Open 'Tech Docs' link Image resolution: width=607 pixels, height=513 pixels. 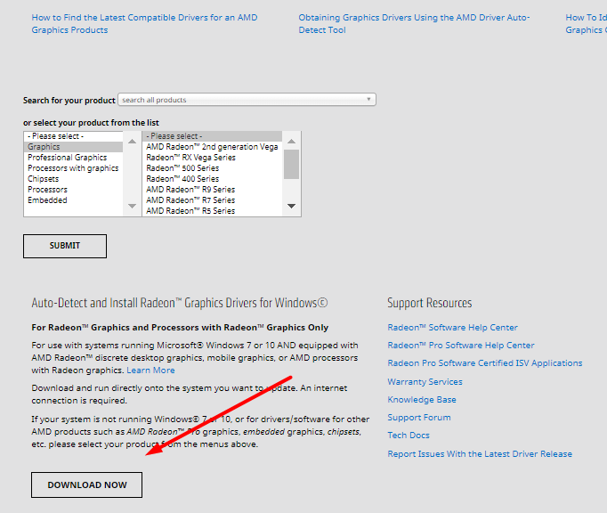click(409, 436)
